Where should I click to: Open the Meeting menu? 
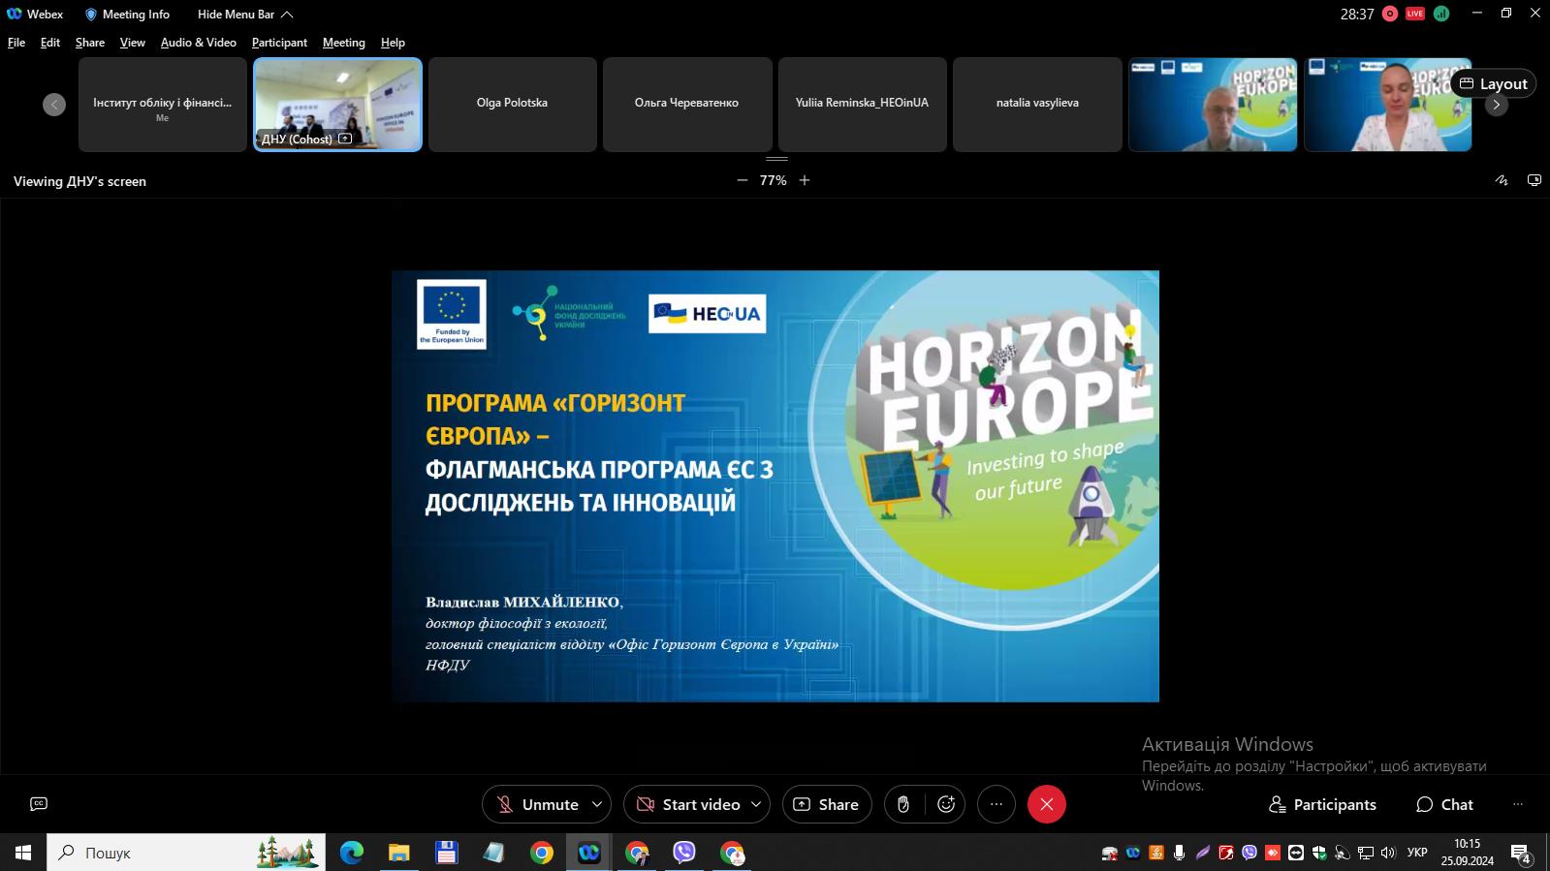[344, 43]
